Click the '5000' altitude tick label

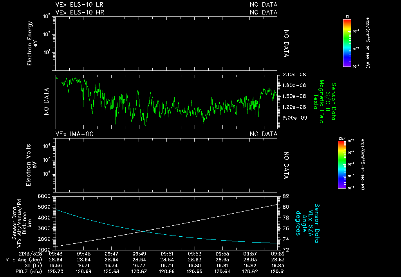(44, 207)
